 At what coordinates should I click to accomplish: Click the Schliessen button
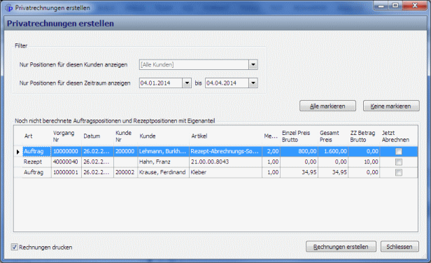coord(400,247)
